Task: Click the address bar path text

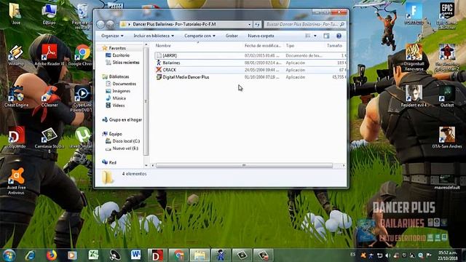Action: coord(174,24)
